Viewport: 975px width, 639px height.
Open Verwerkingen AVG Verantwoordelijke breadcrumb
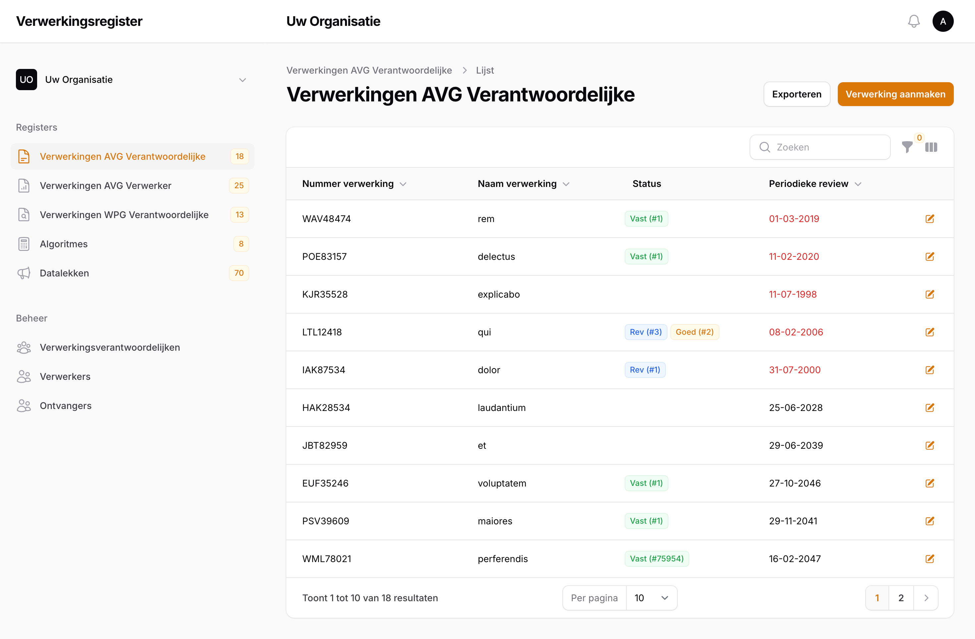(369, 70)
